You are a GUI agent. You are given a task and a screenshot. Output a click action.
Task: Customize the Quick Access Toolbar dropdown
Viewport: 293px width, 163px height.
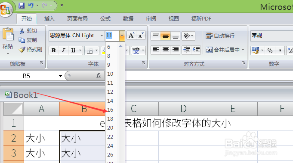(x=62, y=6)
